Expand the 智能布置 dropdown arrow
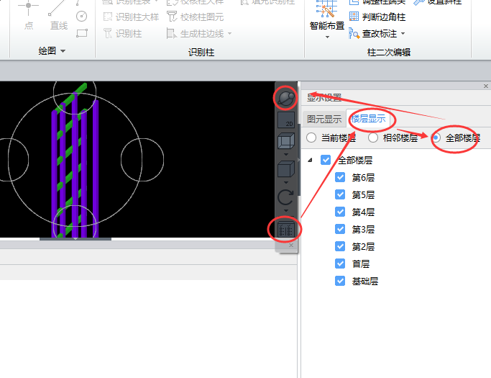The image size is (491, 378). (x=327, y=37)
